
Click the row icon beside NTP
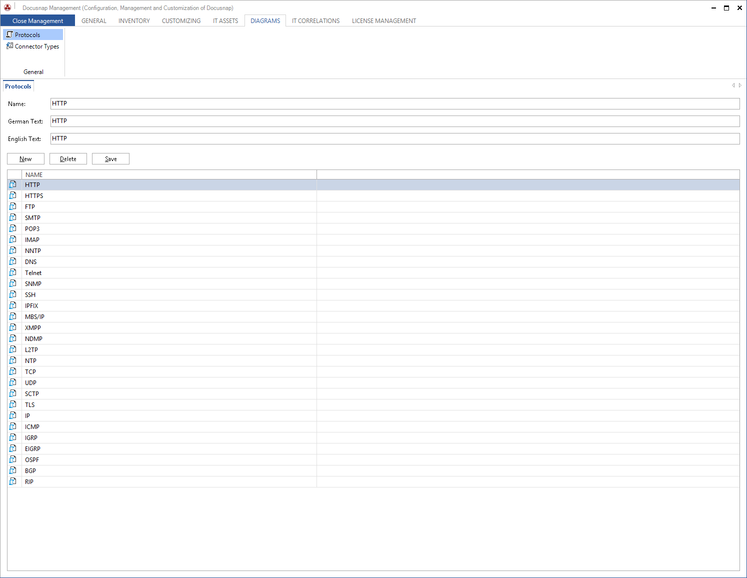(13, 360)
